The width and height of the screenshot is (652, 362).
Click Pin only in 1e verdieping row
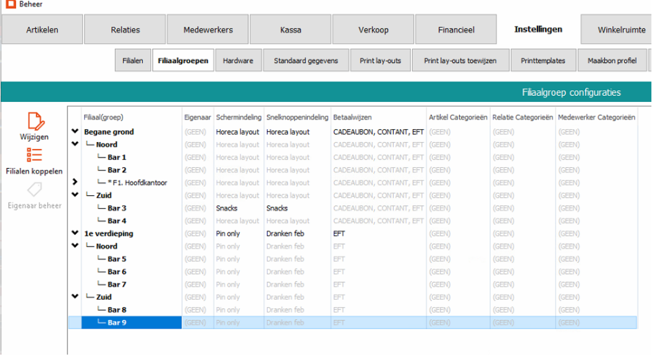pyautogui.click(x=228, y=234)
